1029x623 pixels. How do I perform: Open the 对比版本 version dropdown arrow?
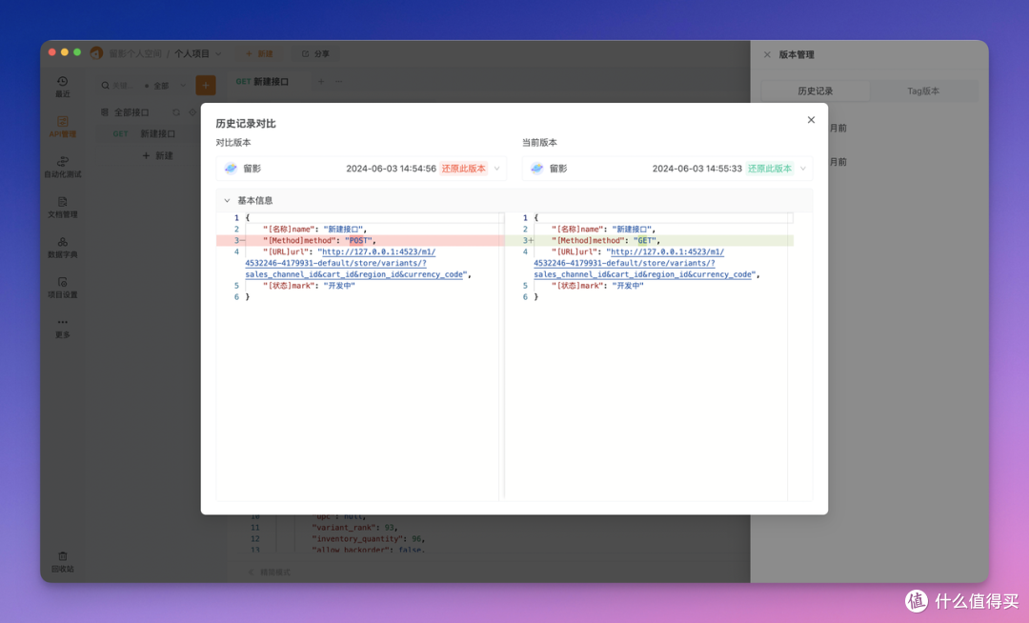[x=496, y=169]
